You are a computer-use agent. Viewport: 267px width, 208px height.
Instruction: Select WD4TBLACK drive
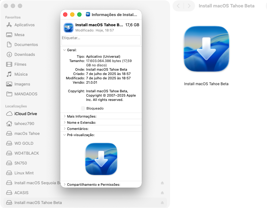click(23, 153)
